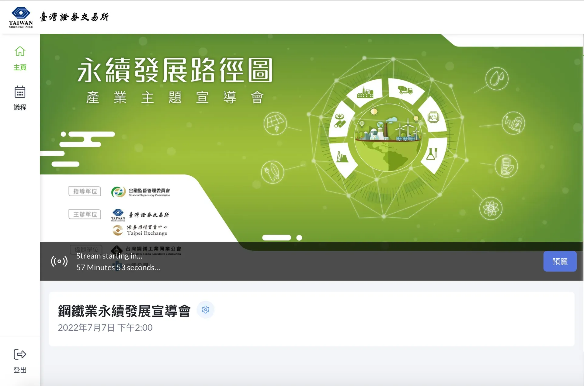This screenshot has height=386, width=584.
Task: Click the water droplets icon in banner
Action: (497, 79)
